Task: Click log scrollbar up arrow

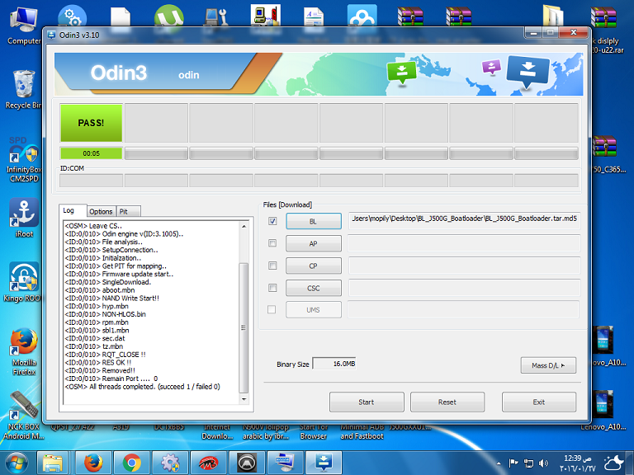Action: tap(244, 227)
